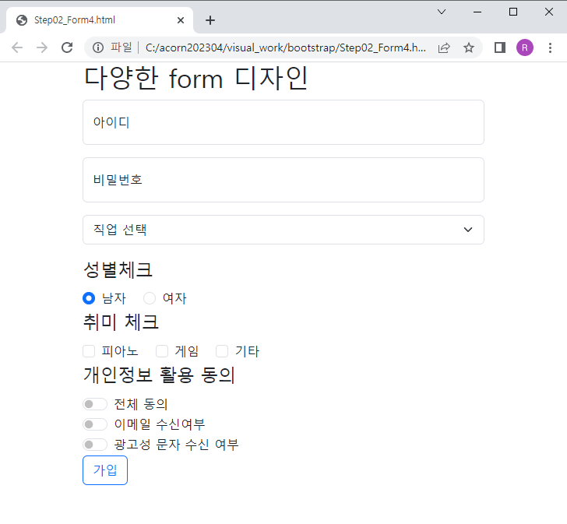
Task: Open a new tab with plus icon
Action: [x=210, y=20]
